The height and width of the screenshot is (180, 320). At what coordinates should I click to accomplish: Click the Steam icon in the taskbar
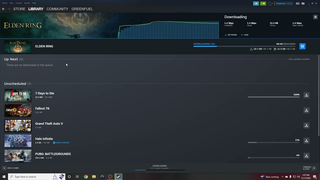[x=118, y=177]
